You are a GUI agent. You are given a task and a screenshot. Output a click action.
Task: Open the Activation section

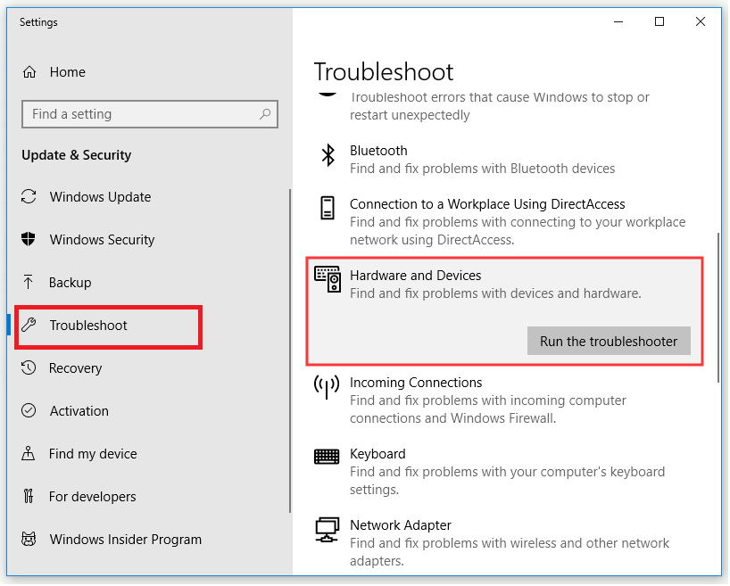pos(79,411)
